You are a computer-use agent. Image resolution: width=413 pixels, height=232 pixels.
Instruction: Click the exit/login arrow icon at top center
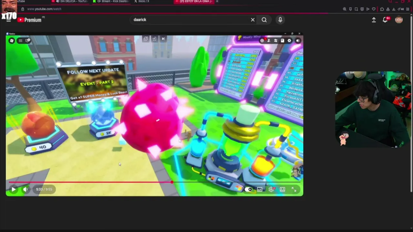pos(154,39)
